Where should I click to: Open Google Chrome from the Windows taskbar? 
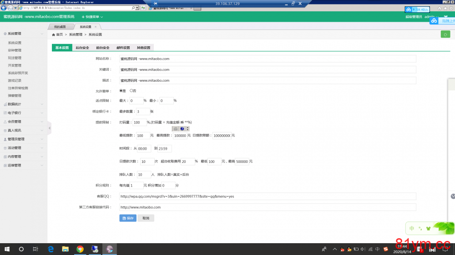pos(80,249)
